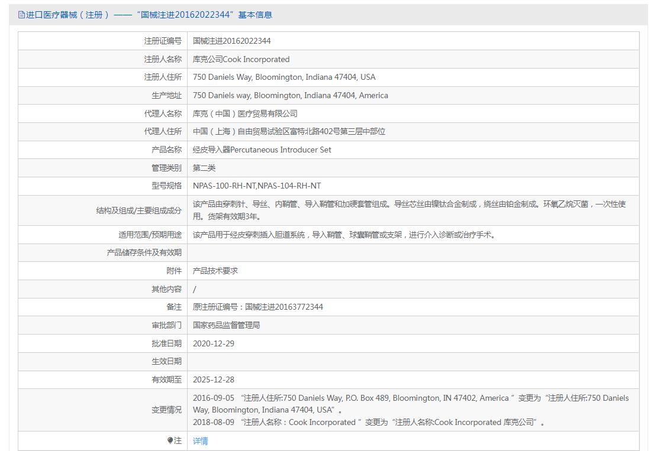The image size is (657, 451).
Task: Click the 生产地址 row label
Action: pos(167,95)
